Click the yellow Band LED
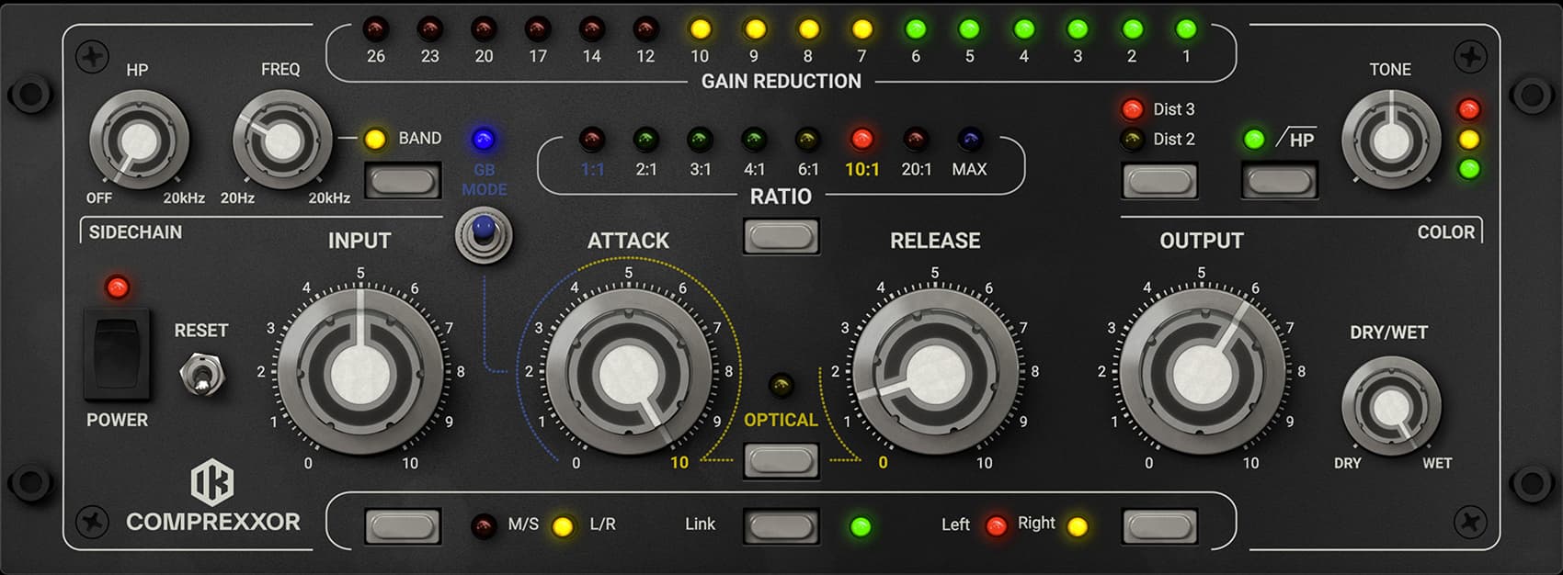The height and width of the screenshot is (575, 1563). (375, 140)
